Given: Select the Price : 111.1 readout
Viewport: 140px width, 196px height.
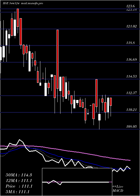Looking at the screenshot, I should (x=19, y=186).
